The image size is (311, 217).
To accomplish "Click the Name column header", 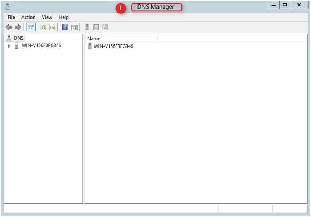I will tap(121, 39).
